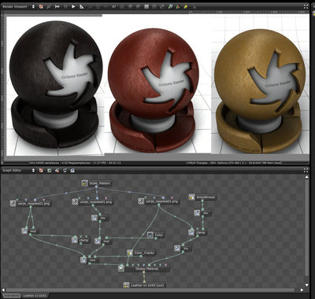
Task: Select the rightmost uorge_raspuke01.png image node
Action: (159, 201)
